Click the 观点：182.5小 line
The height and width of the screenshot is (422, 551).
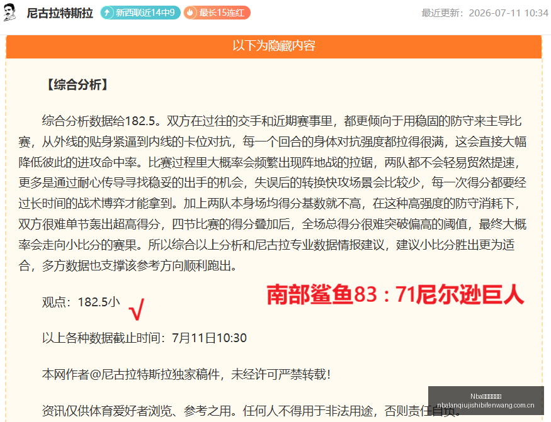[81, 302]
